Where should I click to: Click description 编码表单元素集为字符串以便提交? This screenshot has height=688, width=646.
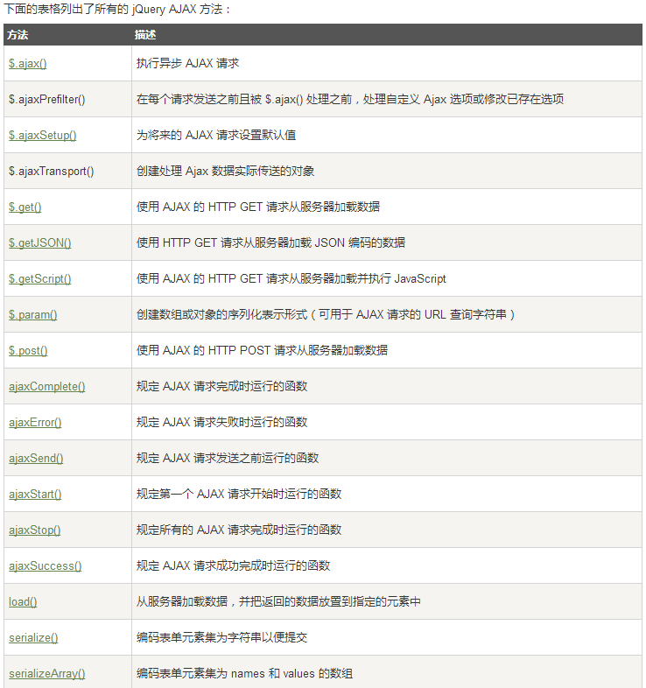pos(221,638)
